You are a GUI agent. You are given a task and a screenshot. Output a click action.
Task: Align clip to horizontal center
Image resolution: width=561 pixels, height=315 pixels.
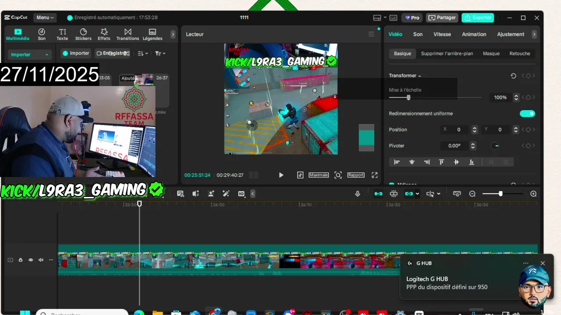click(x=412, y=162)
